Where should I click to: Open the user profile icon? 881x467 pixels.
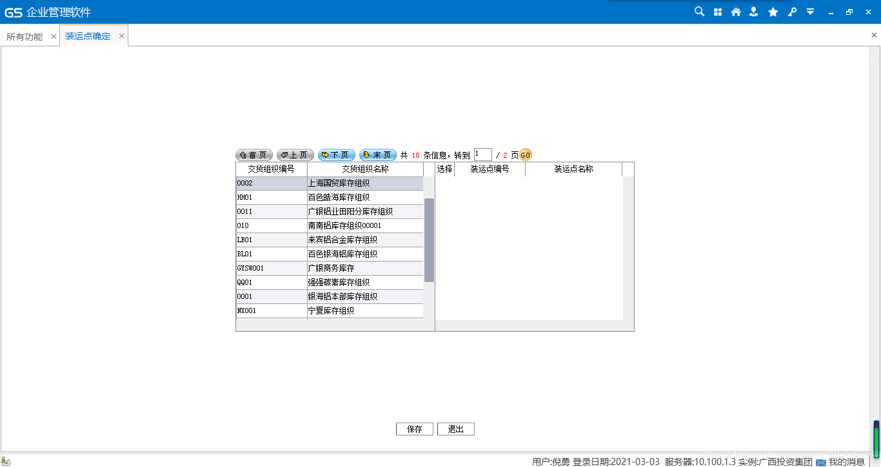coord(754,12)
